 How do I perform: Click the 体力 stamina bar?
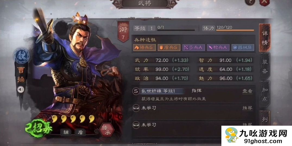point(235,30)
